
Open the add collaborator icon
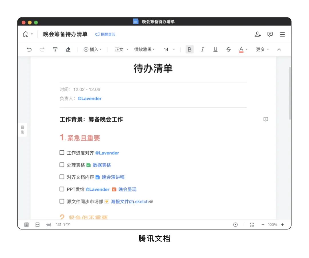click(257, 34)
